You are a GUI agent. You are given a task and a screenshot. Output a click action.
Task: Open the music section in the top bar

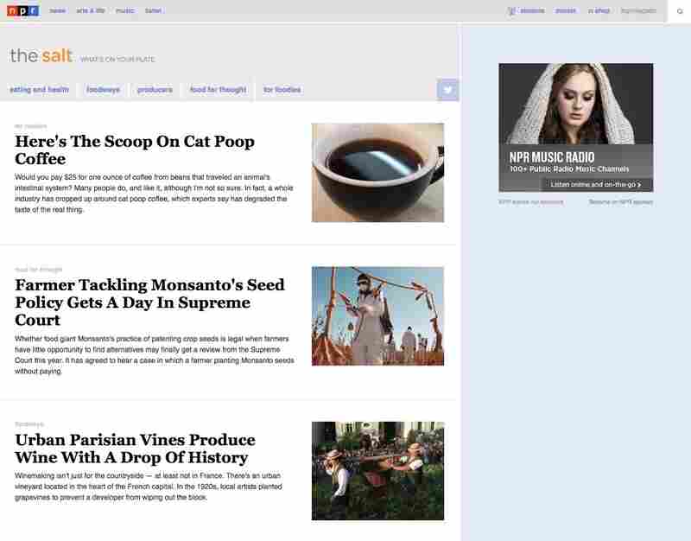point(124,10)
